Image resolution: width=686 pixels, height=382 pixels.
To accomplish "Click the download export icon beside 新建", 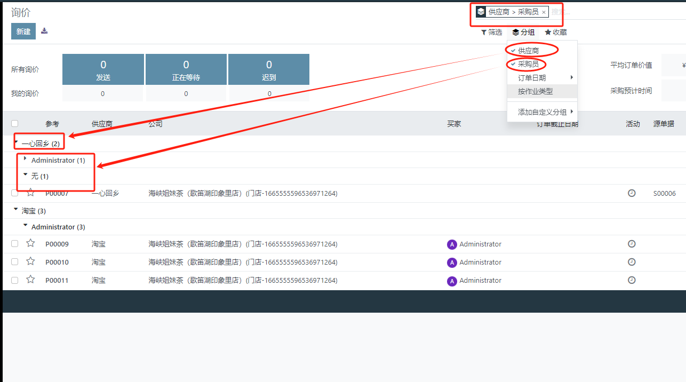I will 44,31.
